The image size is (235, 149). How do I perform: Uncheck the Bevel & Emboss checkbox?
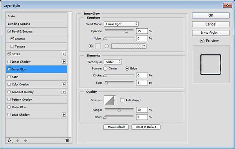pyautogui.click(x=9, y=31)
